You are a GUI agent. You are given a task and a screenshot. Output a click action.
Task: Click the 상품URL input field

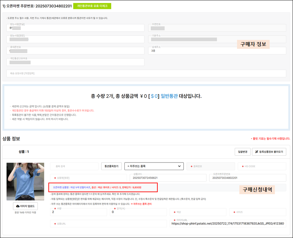(108, 223)
